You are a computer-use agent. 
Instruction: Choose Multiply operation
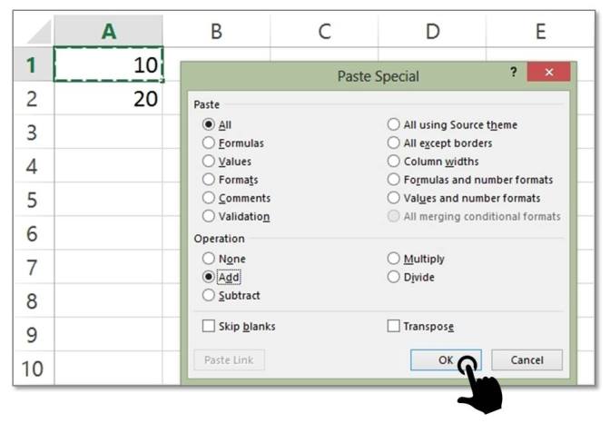[416, 259]
